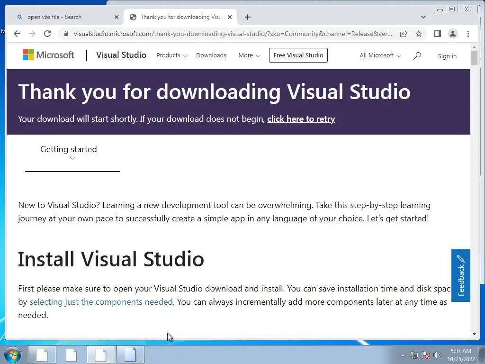Open the tab search dropdown arrow
Viewport: 485px width, 364px height.
point(423,17)
